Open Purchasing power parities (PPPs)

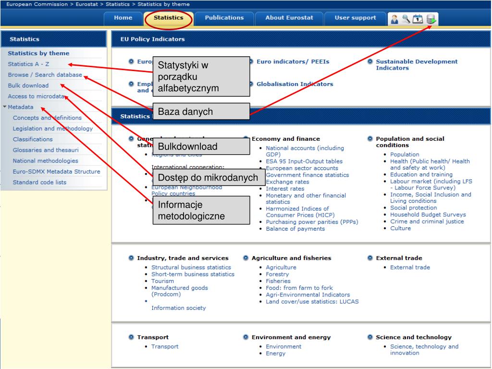pyautogui.click(x=312, y=222)
